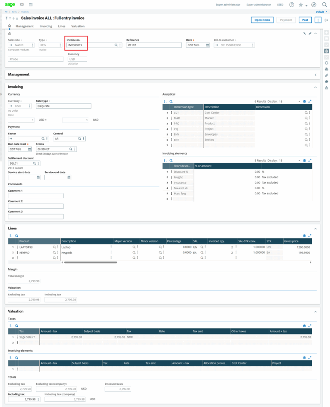Screen dimensions: 330x407
Task: Expand the collapsed Management section
Action: [x=315, y=74]
